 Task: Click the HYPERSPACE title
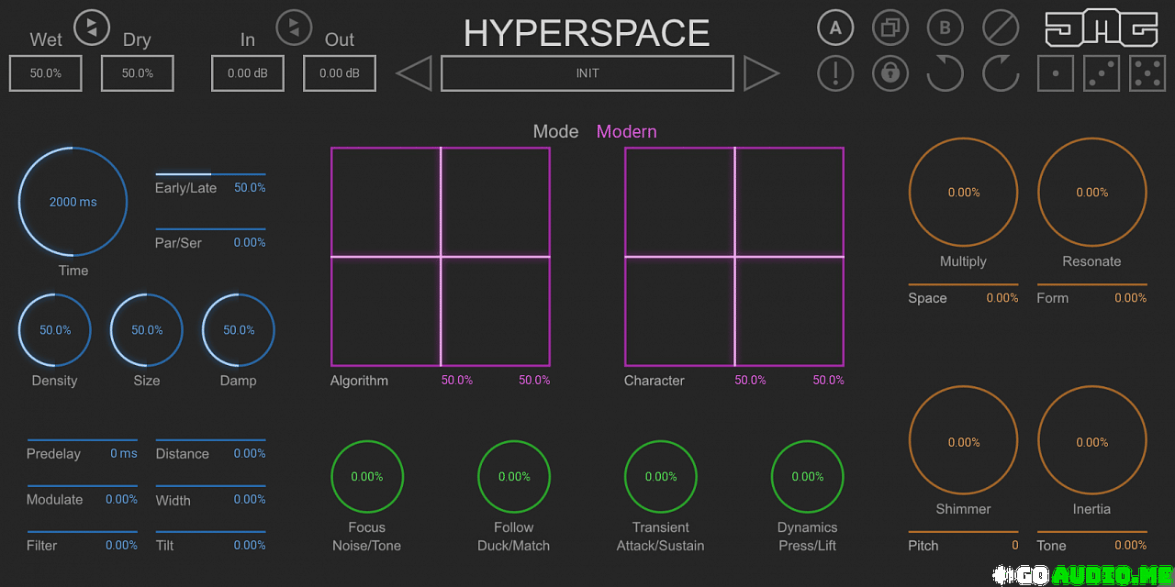(x=587, y=33)
